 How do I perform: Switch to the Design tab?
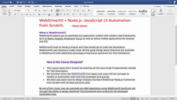(x=28, y=6)
